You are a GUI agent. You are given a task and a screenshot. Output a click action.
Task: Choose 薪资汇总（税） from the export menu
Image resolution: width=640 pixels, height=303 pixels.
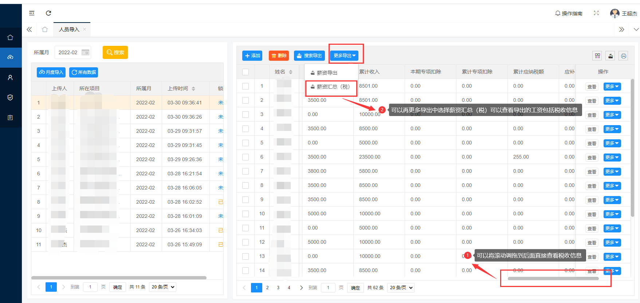coord(331,87)
